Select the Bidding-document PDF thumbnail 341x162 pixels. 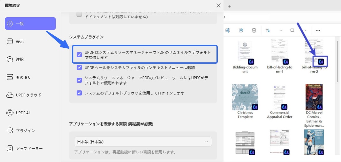tap(245, 52)
